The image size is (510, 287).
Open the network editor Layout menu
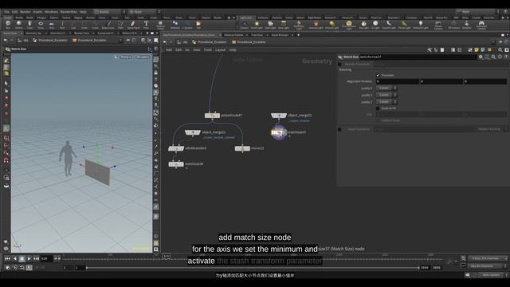click(220, 49)
